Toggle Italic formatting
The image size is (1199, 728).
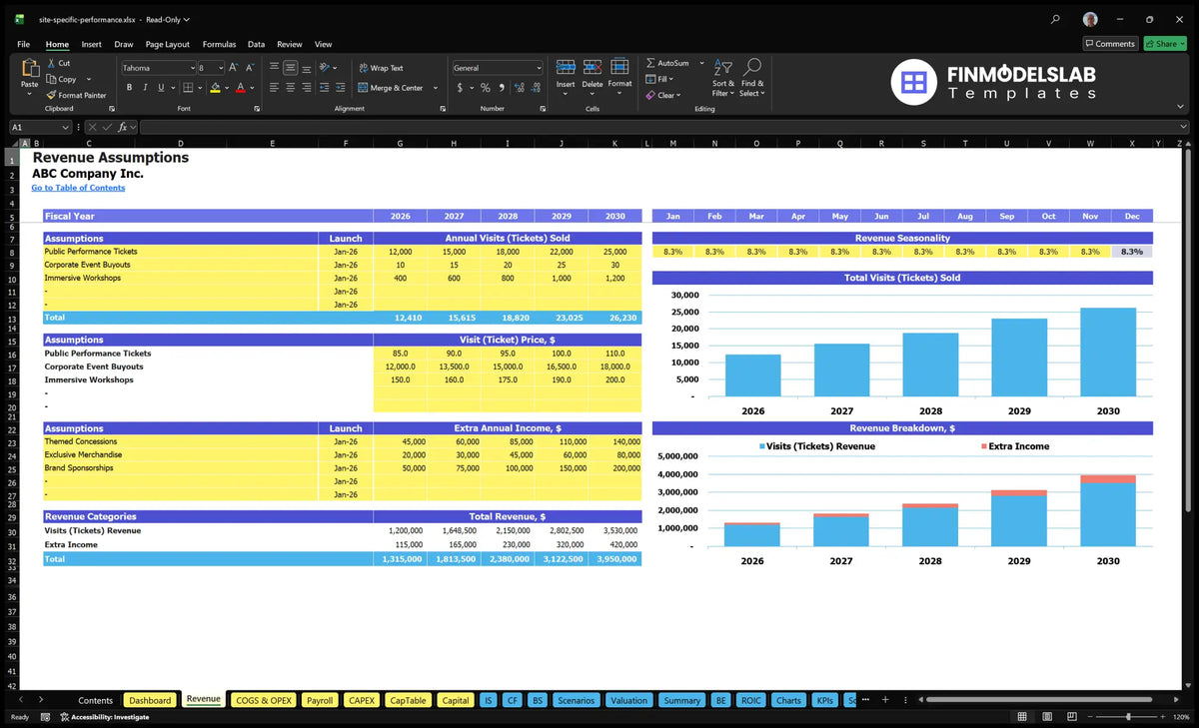(144, 88)
